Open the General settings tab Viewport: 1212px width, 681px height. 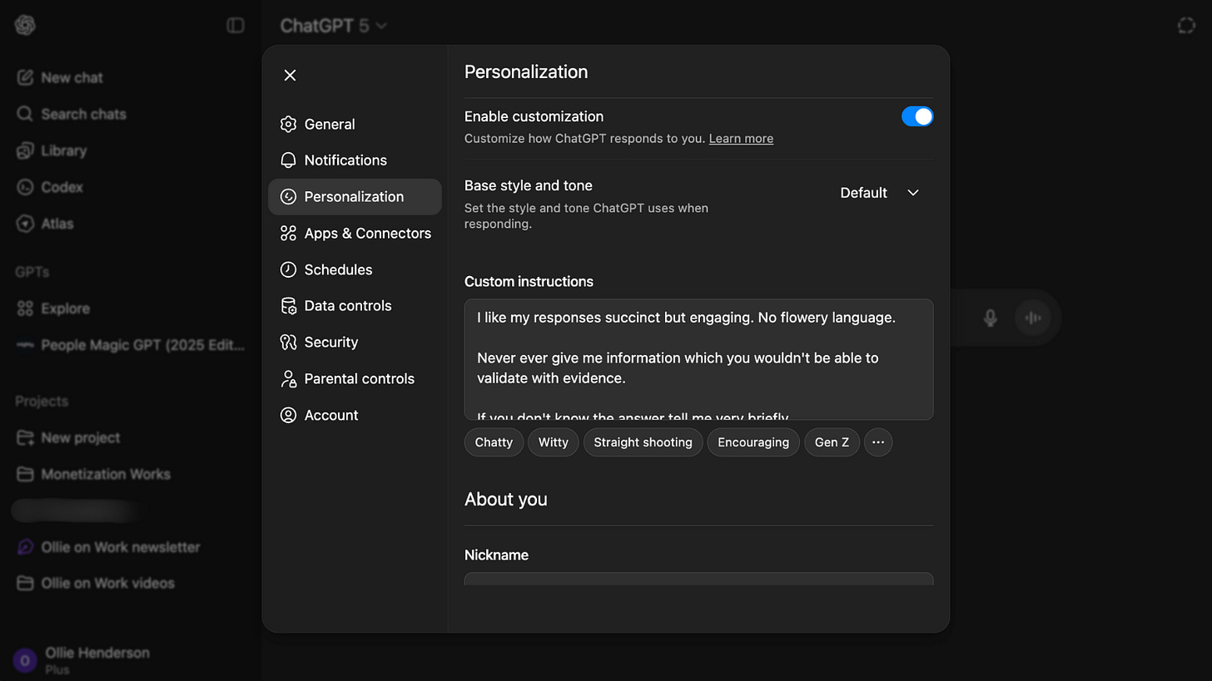coord(355,124)
